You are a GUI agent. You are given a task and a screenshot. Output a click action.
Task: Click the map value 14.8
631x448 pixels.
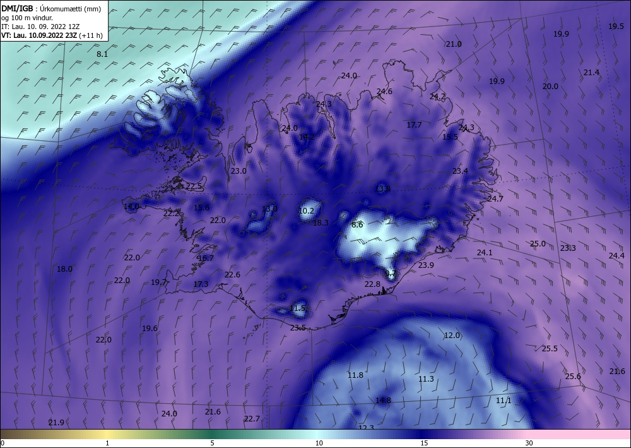coord(383,400)
